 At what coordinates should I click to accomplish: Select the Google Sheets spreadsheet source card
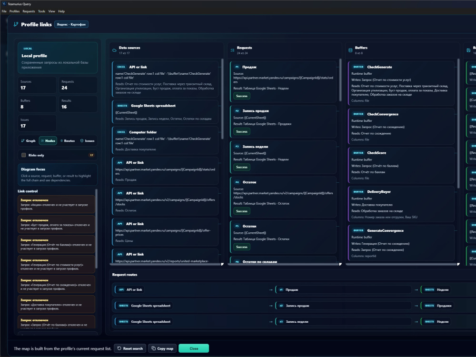165,112
